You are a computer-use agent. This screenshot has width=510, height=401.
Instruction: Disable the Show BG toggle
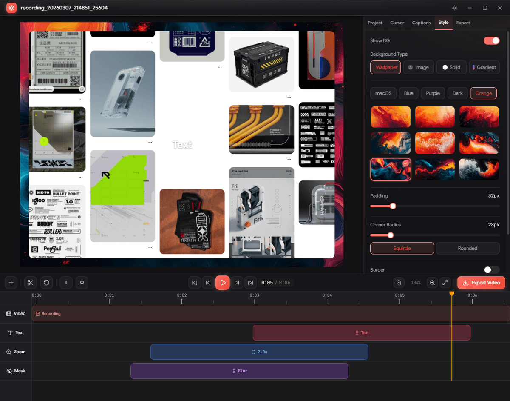coord(491,40)
